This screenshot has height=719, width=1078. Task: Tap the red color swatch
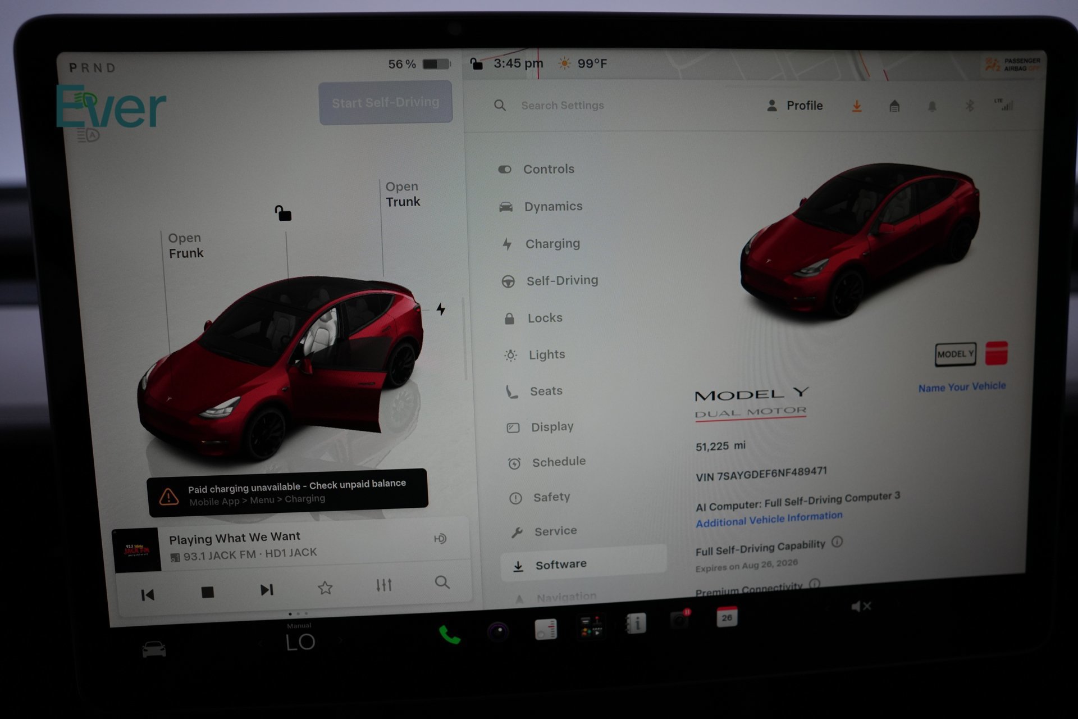997,353
